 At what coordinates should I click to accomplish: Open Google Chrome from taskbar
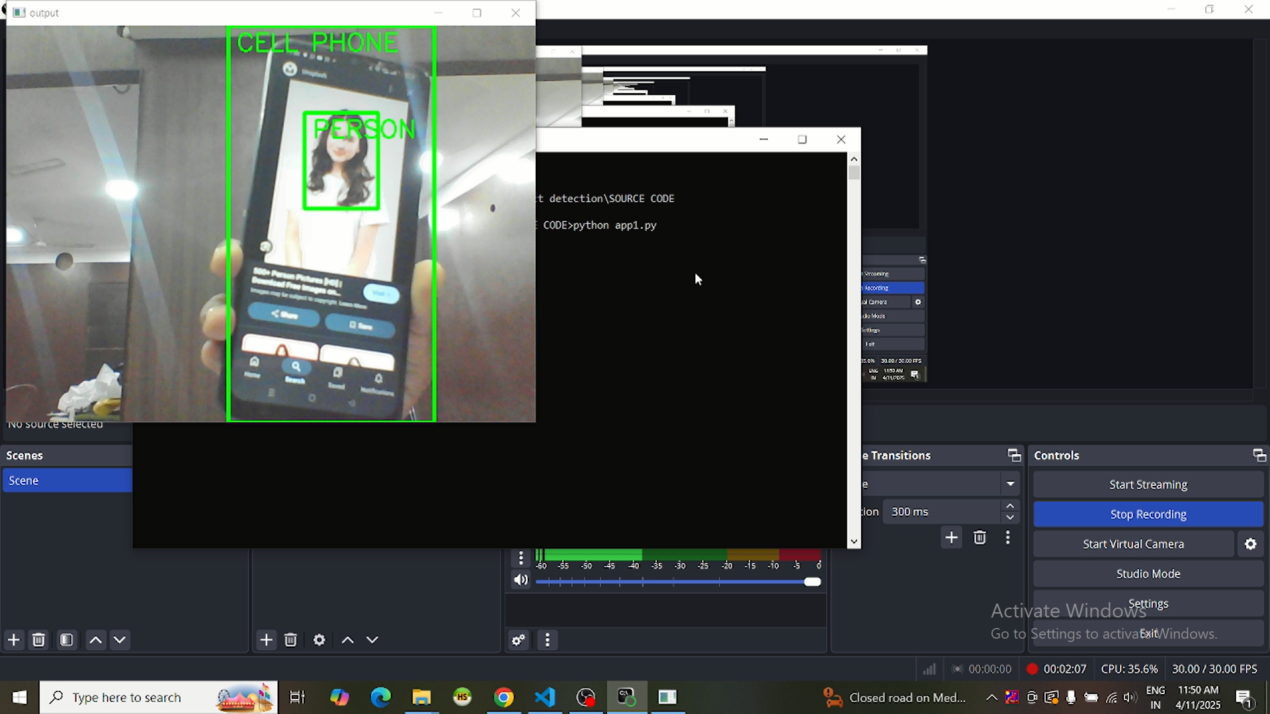pos(504,697)
